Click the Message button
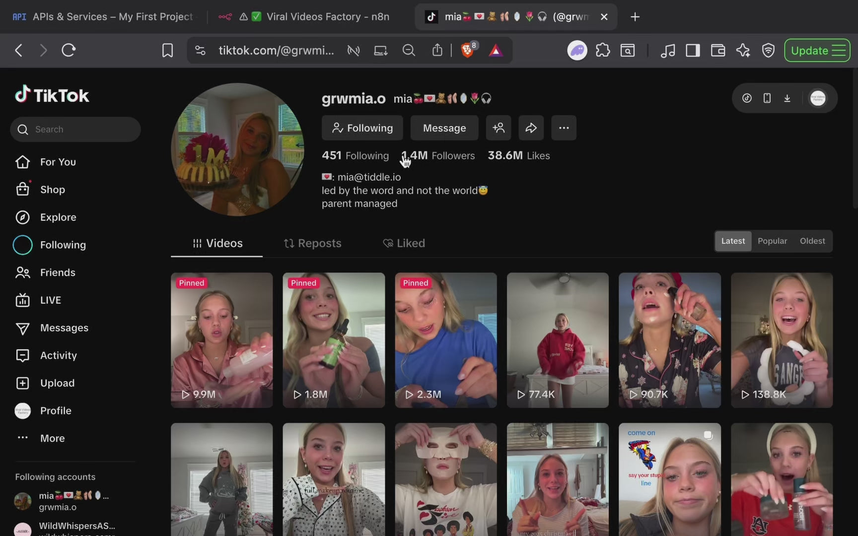The height and width of the screenshot is (536, 858). pyautogui.click(x=444, y=128)
